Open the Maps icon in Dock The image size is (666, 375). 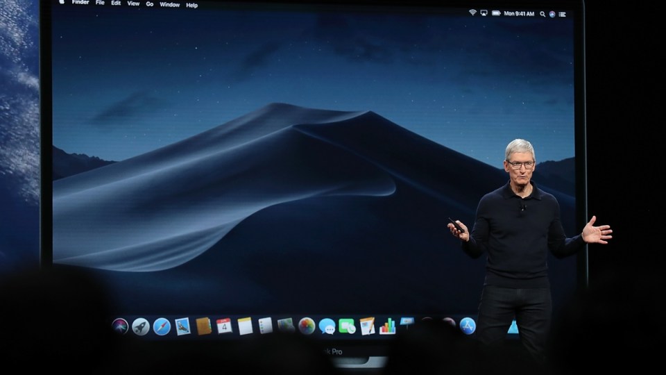pos(286,325)
